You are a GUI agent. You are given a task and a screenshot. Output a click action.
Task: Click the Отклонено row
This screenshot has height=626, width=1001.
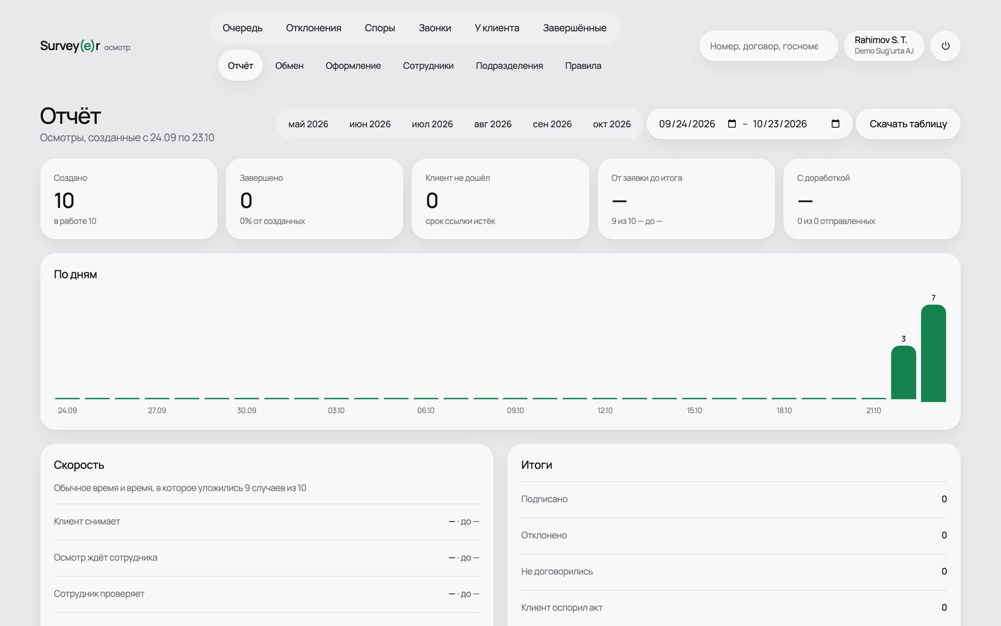[734, 535]
